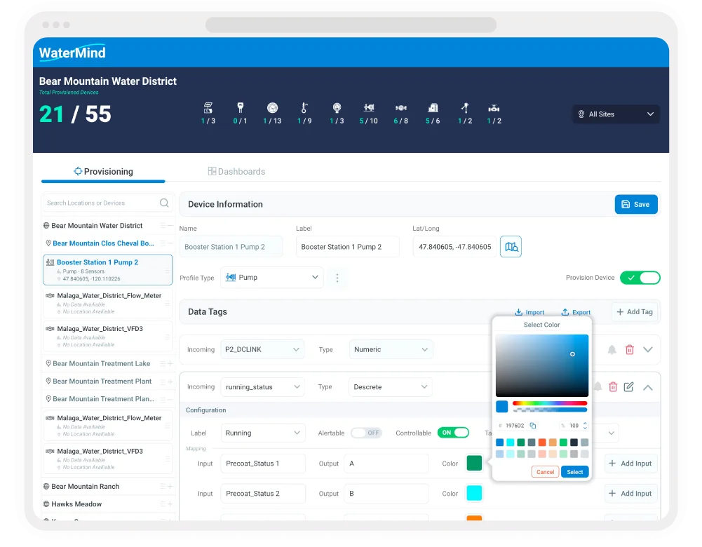The width and height of the screenshot is (702, 547).
Task: Copy the hex code 1976D2 with the copy icon
Action: point(533,426)
